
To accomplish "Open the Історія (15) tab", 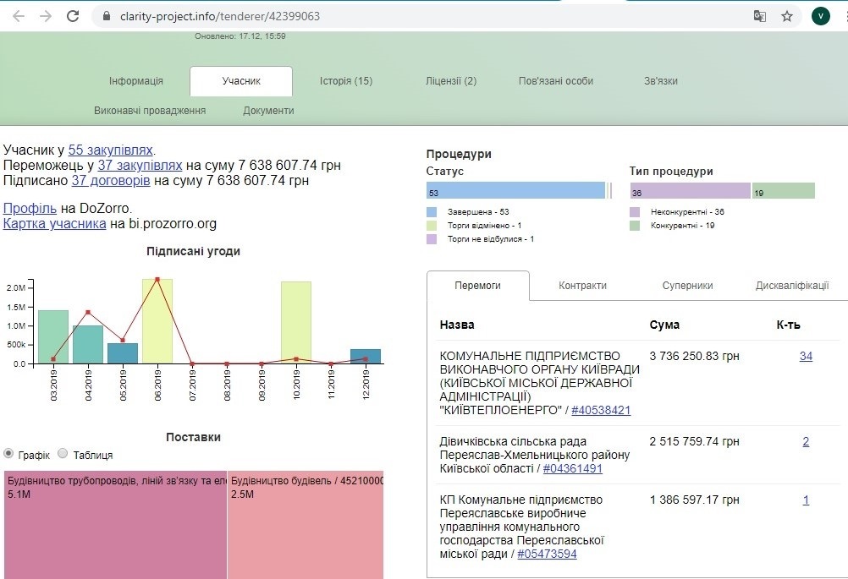I will click(345, 81).
